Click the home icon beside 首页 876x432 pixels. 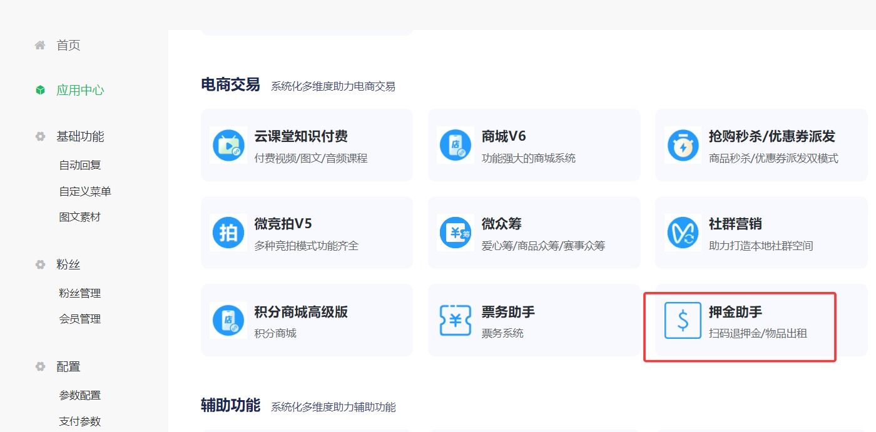(x=39, y=44)
